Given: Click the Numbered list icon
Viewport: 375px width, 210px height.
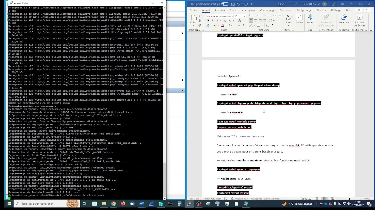Looking at the screenshot, I should tap(258, 16).
